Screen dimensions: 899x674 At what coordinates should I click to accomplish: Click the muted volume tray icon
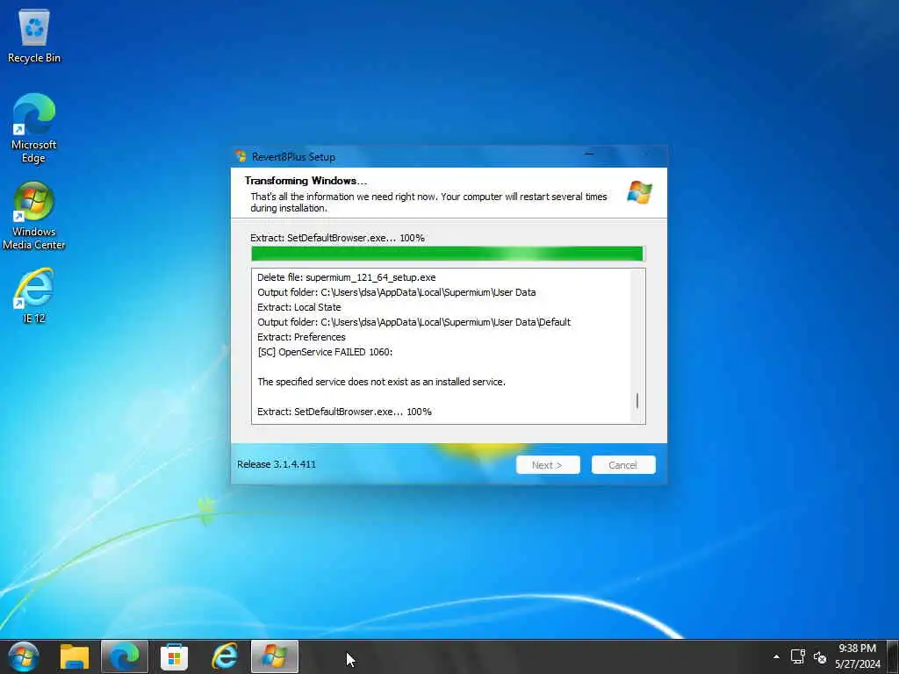(x=820, y=656)
